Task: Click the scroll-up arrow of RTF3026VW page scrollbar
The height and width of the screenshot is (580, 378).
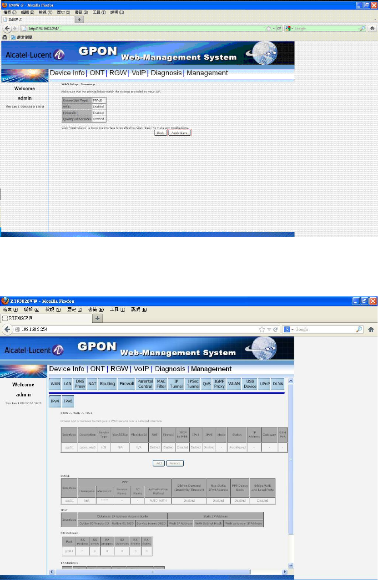Action: 291,381
